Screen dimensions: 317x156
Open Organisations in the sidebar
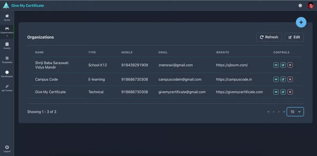click(x=7, y=32)
